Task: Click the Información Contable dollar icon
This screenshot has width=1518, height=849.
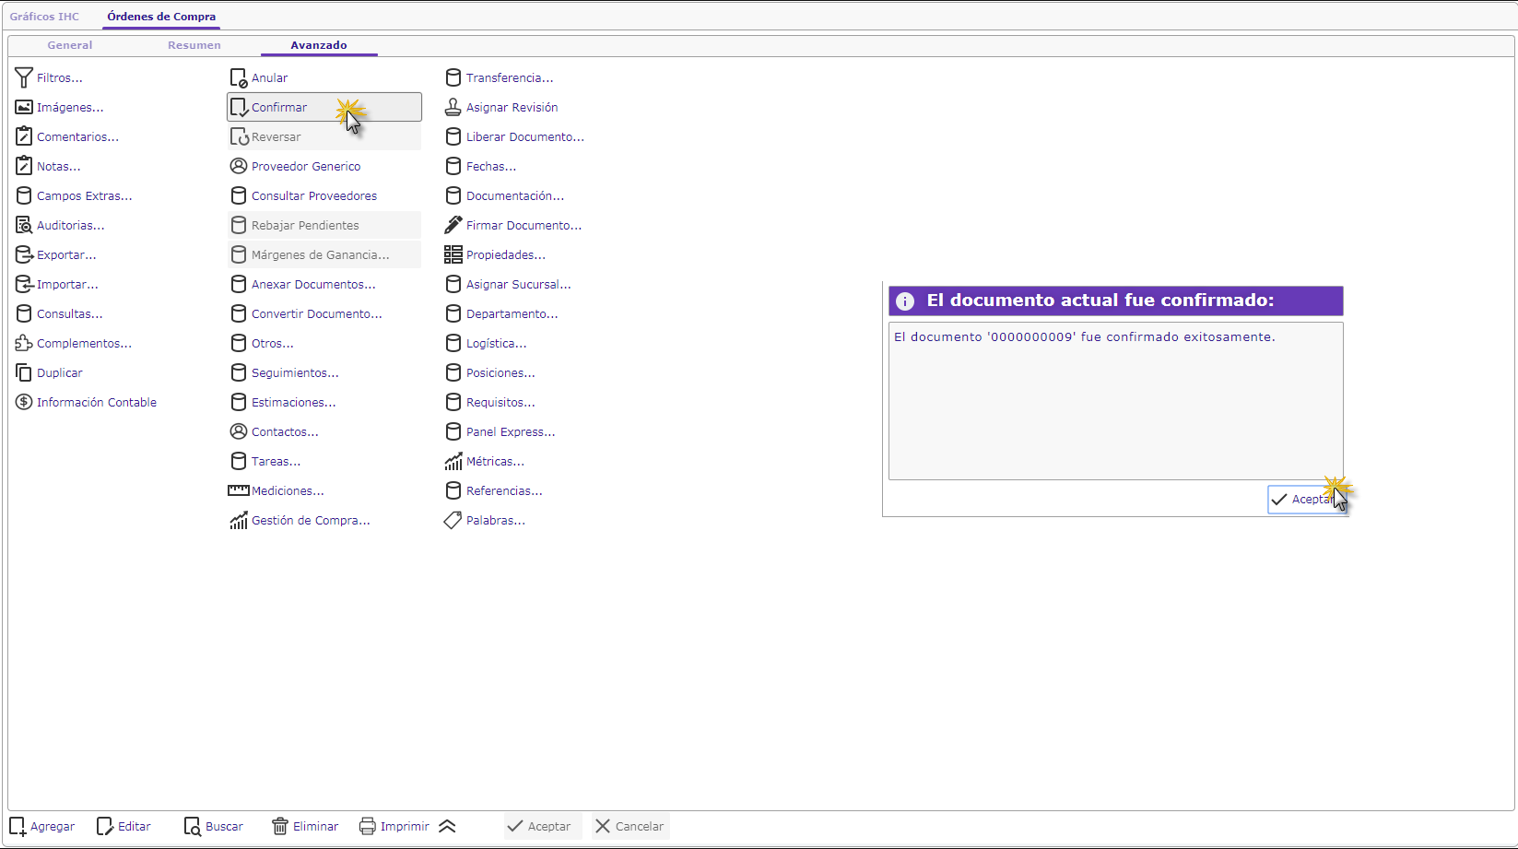Action: (24, 403)
